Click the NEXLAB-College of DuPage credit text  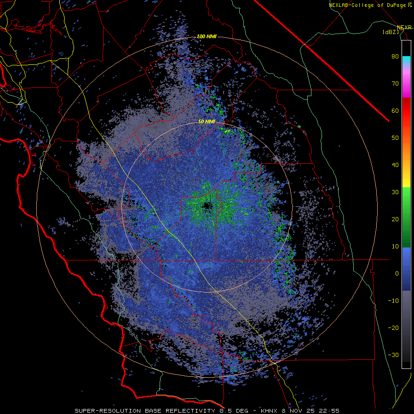coord(370,5)
